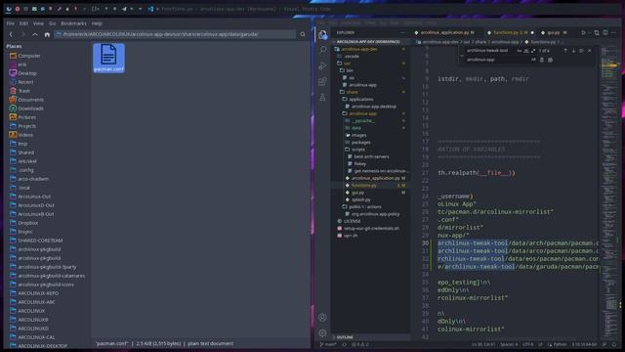Click the VS Code minimap
This screenshot has height=352, width=625.
tap(609, 192)
